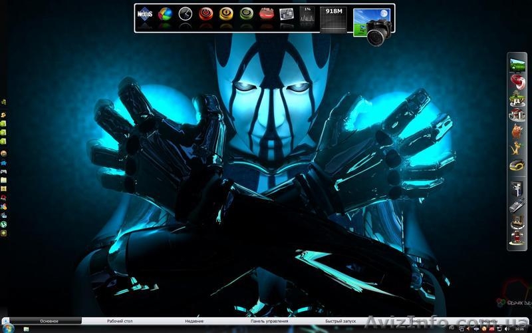The height and width of the screenshot is (333, 532).
Task: Click the Nexus logo in the top dock
Action: pyautogui.click(x=145, y=15)
